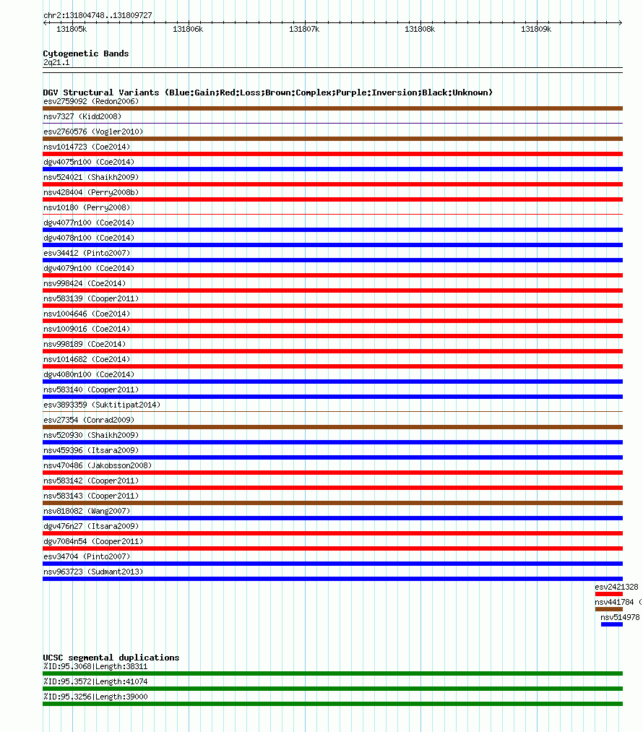643x732 pixels.
Task: Click dgv4078n100 (Coe2014) label
Action: pos(89,238)
